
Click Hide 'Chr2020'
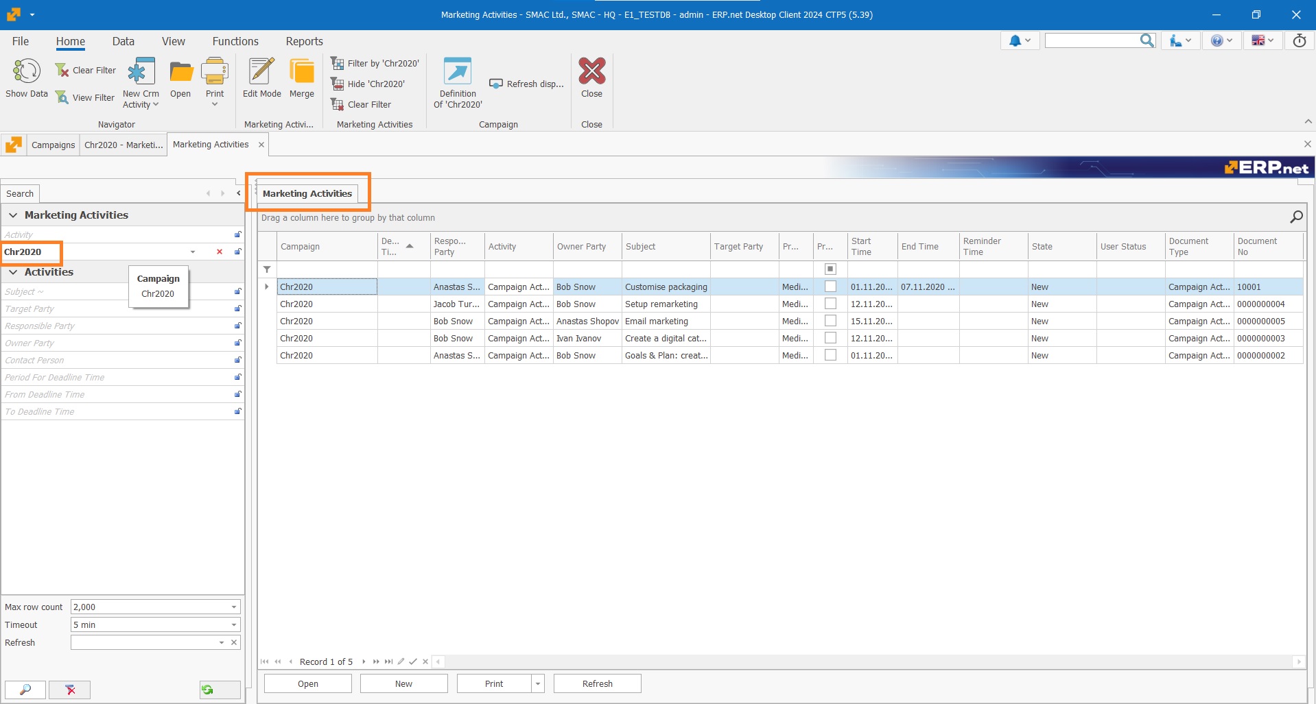[x=368, y=84]
